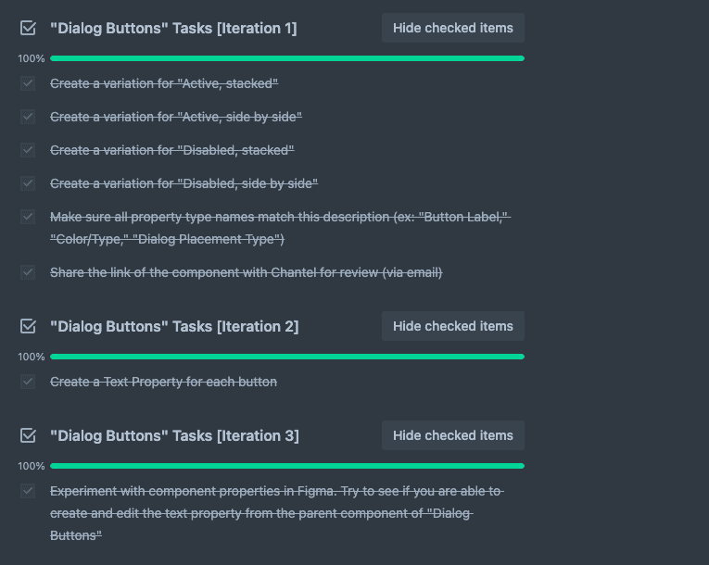Click the checklist icon beside Iteration 1 title
Screen dimensions: 709x565
coord(28,28)
